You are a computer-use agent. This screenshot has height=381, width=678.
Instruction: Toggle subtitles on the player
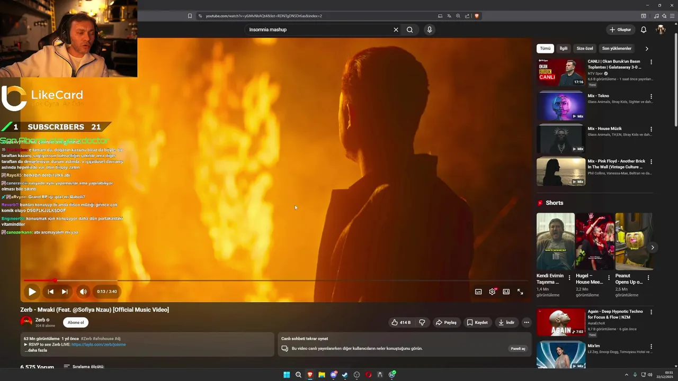478,292
